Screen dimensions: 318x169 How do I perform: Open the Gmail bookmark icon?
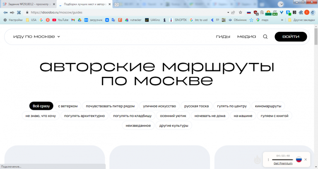[x=73, y=20]
